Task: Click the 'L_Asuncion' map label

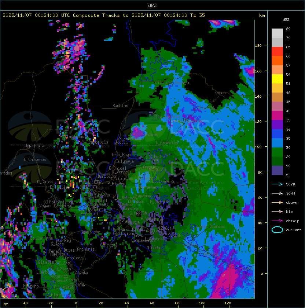Action: [x=167, y=143]
